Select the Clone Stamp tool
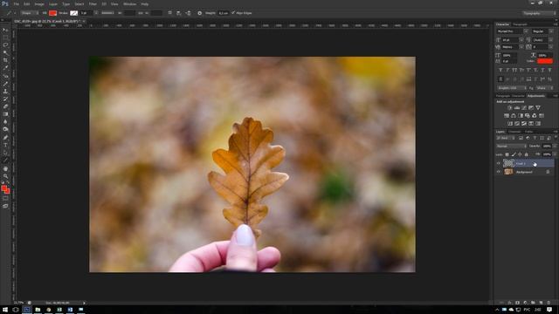 pos(5,91)
